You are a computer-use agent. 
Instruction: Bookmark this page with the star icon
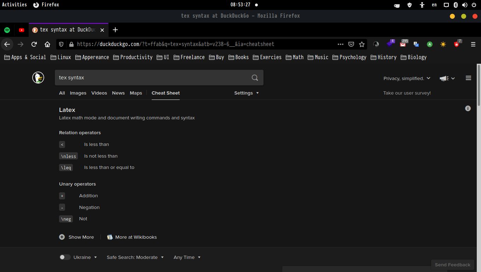[361, 44]
